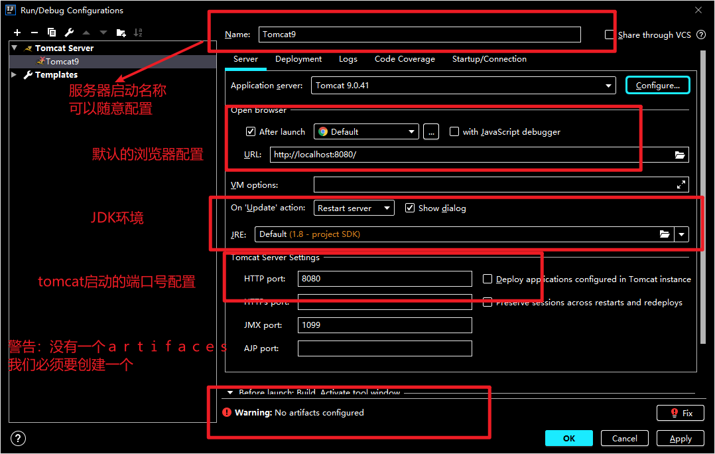Enable with JavaScript debugger checkbox

tap(454, 132)
